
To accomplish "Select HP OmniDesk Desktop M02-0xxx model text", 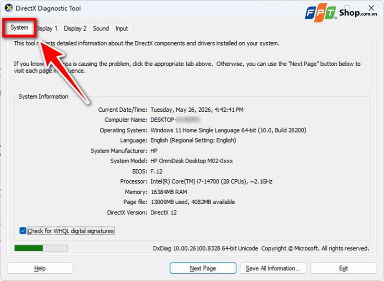I will click(x=192, y=161).
